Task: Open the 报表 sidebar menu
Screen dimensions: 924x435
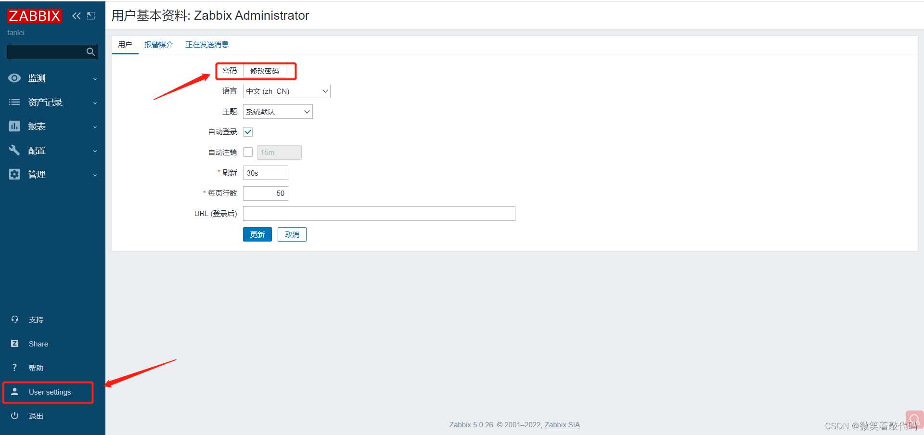Action: tap(52, 126)
